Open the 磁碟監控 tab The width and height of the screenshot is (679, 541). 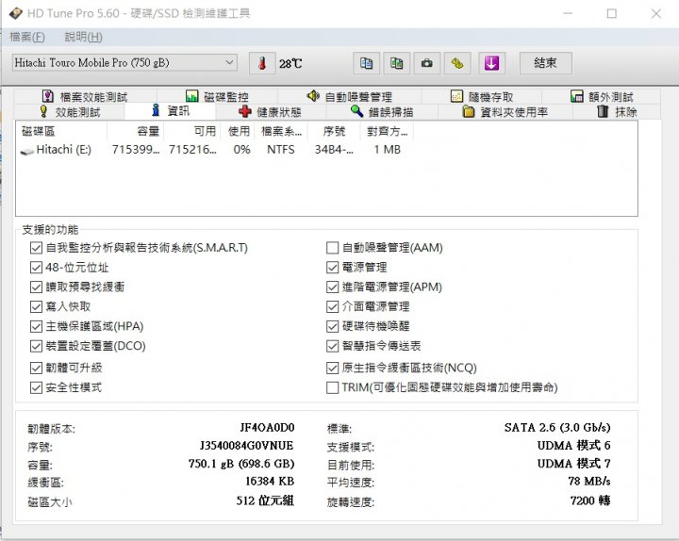pyautogui.click(x=217, y=96)
